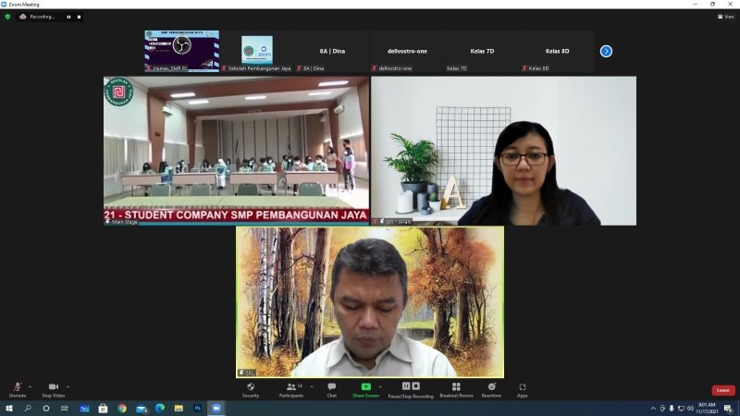Open the Chat panel
The width and height of the screenshot is (740, 416).
[x=331, y=389]
